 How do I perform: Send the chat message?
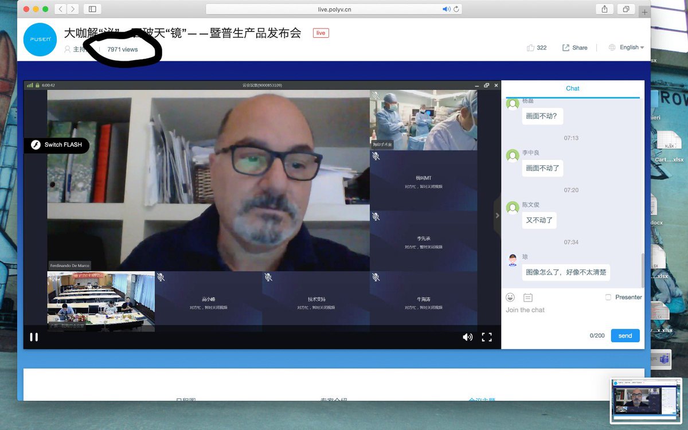coord(625,335)
